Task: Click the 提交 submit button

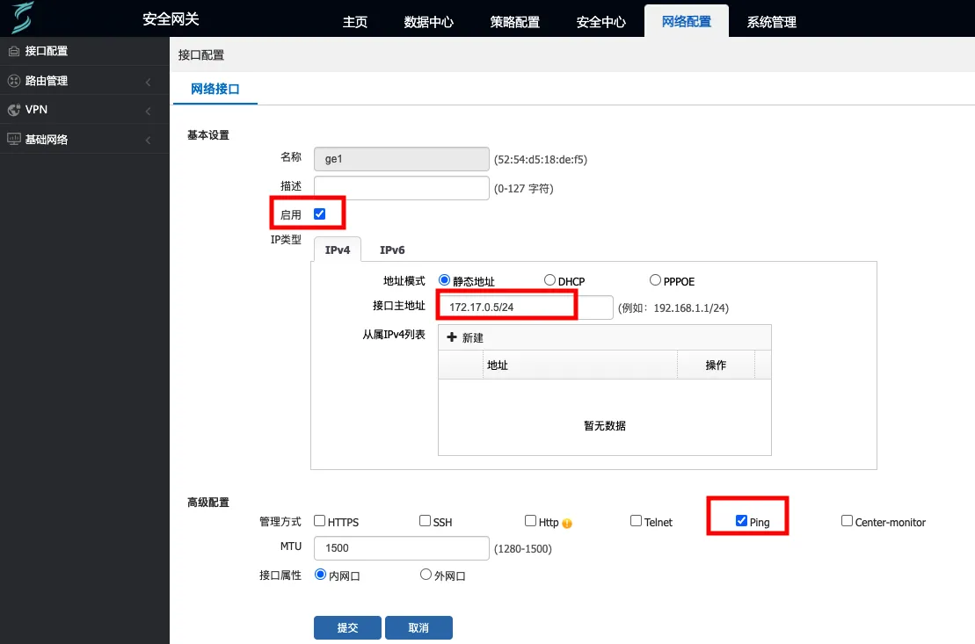Action: (x=346, y=627)
